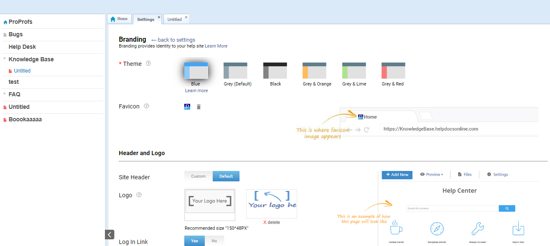
Task: Open the Home tab
Action: pos(119,19)
